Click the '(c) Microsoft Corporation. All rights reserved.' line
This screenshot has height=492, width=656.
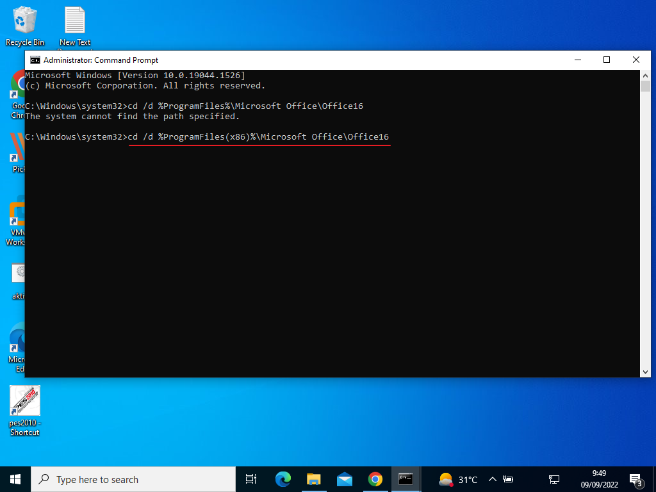[145, 86]
